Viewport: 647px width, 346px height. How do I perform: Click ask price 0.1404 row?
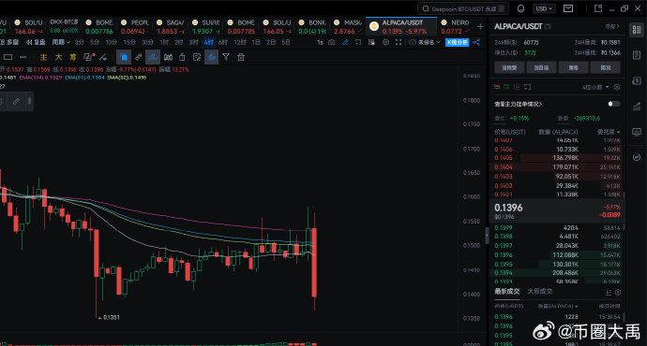click(x=557, y=167)
